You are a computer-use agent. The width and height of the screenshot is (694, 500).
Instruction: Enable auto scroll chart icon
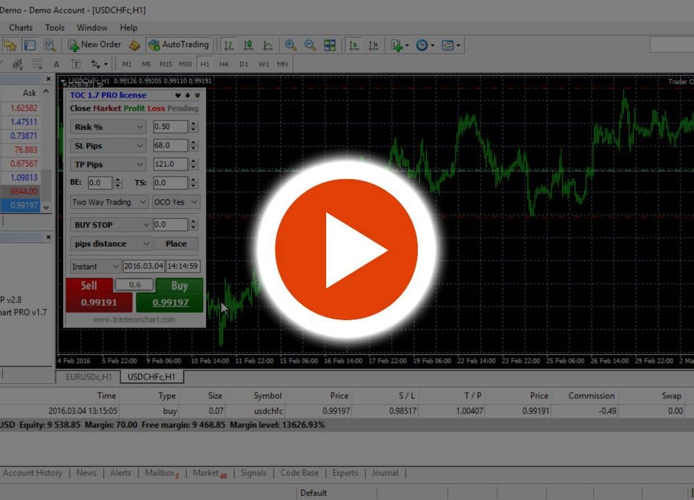354,45
